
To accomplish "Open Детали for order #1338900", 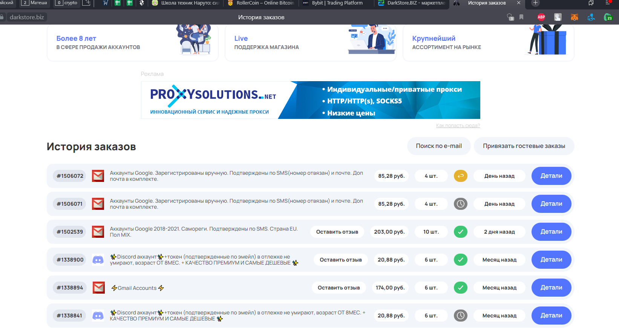I will (x=552, y=260).
